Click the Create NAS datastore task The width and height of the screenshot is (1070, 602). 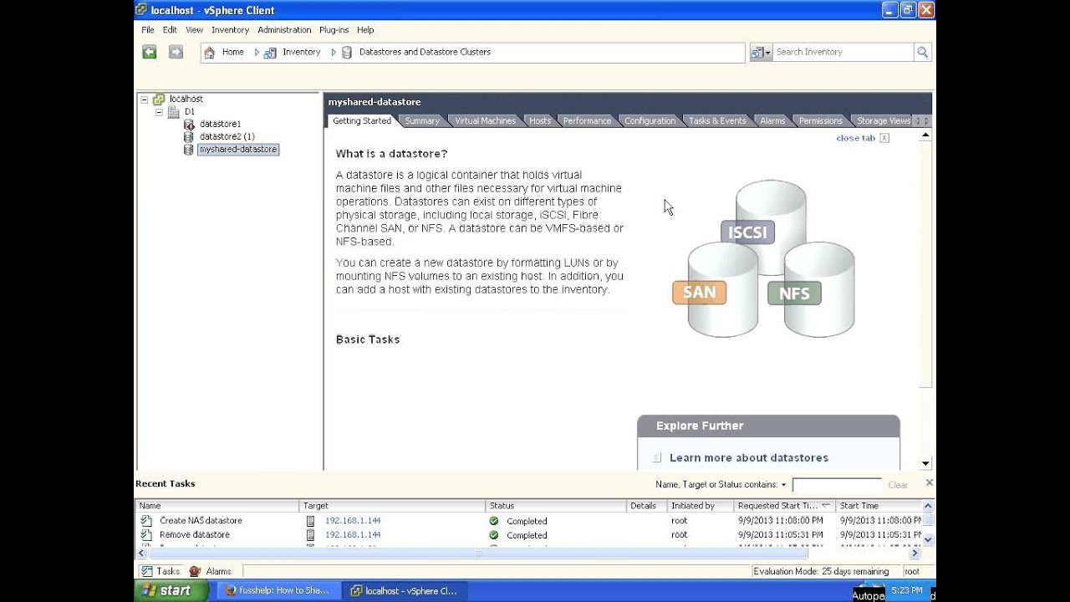click(x=201, y=521)
